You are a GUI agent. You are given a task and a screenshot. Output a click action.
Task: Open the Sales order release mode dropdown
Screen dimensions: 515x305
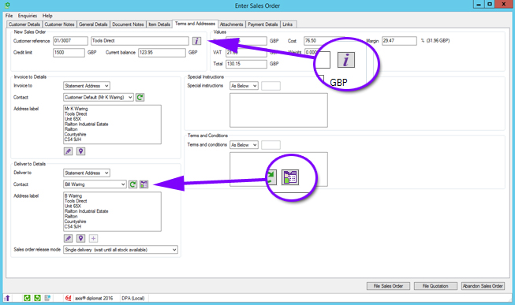click(x=121, y=250)
